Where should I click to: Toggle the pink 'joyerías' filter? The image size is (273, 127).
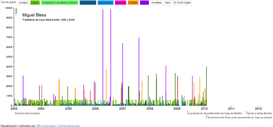(120, 3)
